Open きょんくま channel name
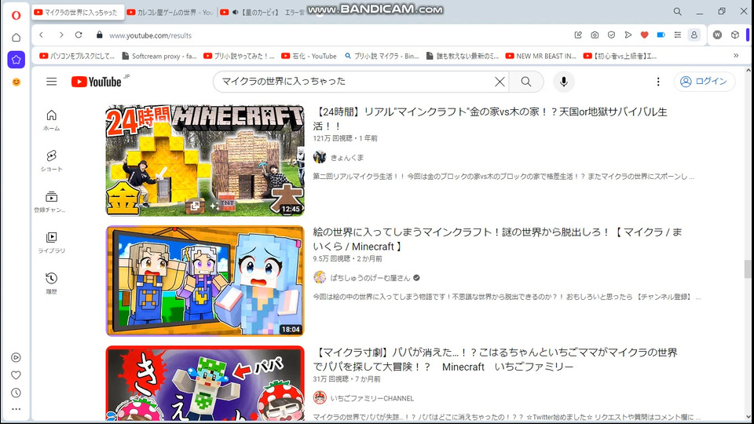754x424 pixels. pos(347,157)
